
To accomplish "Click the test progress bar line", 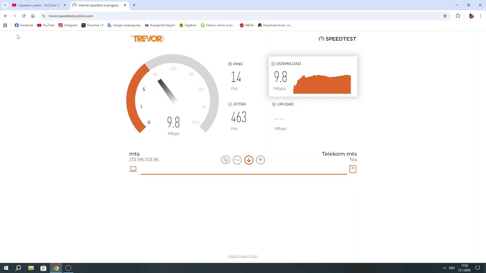I will (243, 174).
